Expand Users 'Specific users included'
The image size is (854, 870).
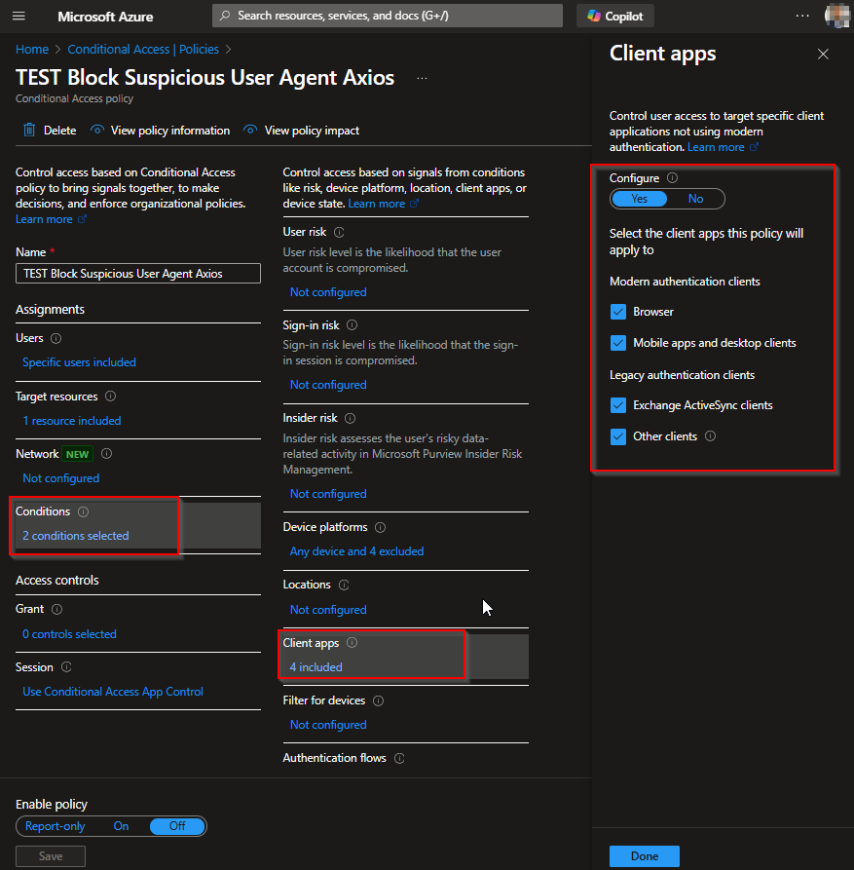point(79,362)
